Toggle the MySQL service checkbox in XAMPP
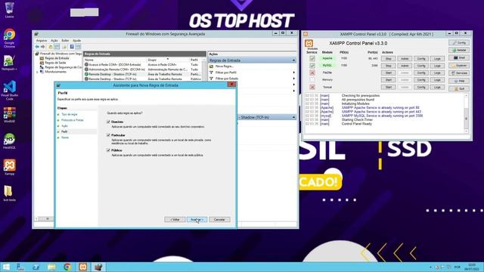 [x=312, y=66]
